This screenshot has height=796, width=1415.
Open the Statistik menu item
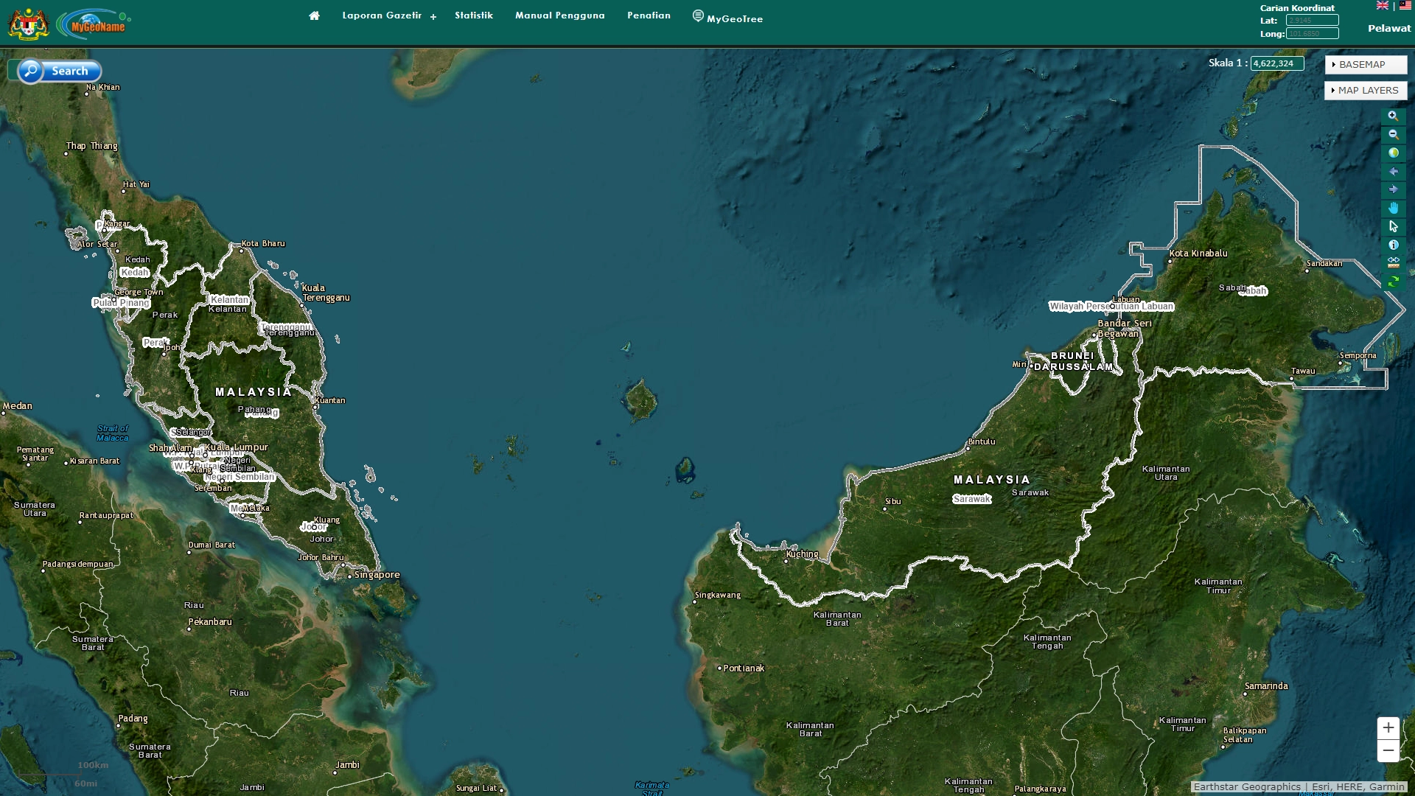[474, 15]
